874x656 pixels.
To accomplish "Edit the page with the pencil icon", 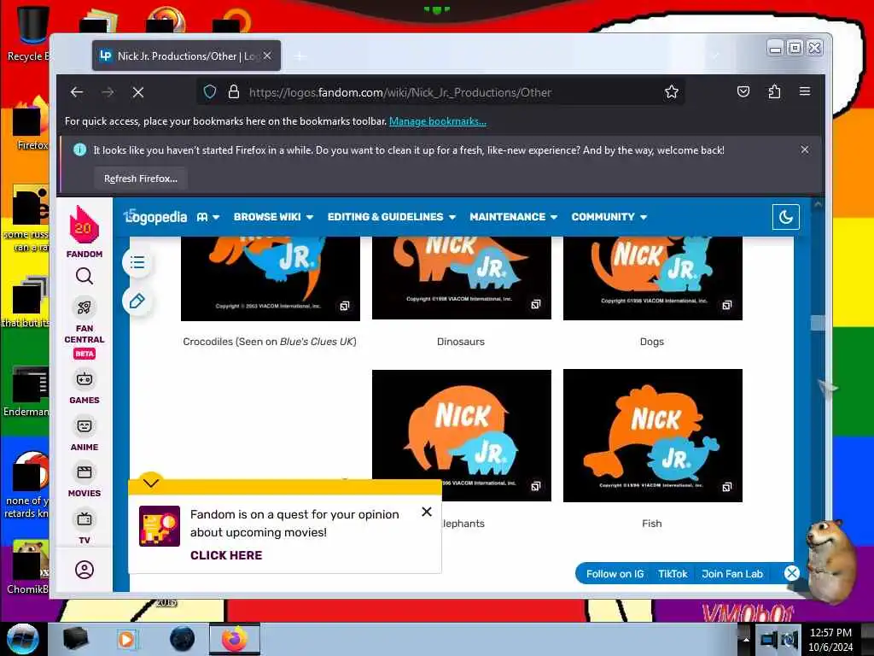I will click(137, 302).
